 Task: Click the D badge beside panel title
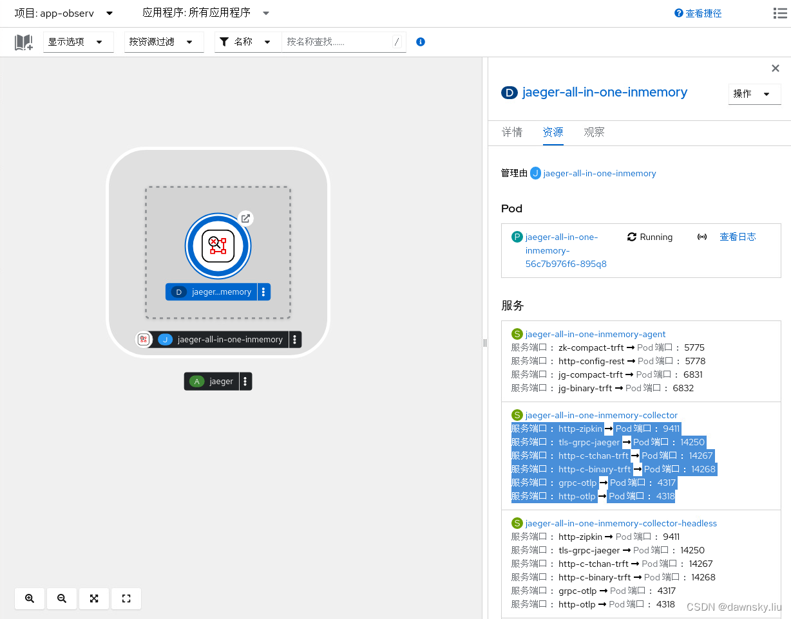tap(509, 93)
